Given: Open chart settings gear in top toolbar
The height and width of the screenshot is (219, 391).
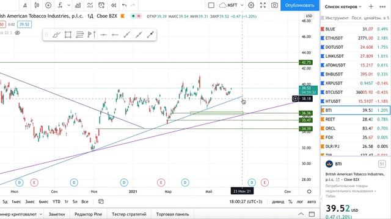Looking at the screenshot, I should (x=251, y=5).
